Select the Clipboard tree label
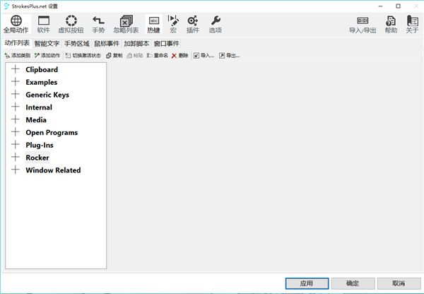The image size is (424, 294). click(42, 69)
